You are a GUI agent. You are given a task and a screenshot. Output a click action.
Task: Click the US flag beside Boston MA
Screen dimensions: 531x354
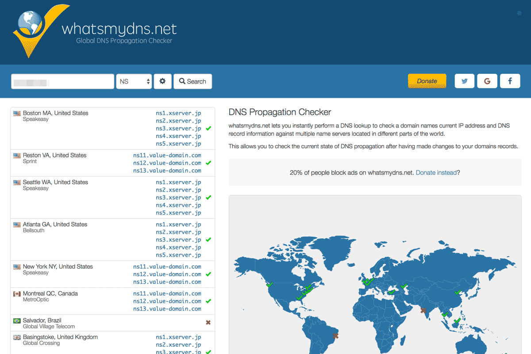coord(17,113)
